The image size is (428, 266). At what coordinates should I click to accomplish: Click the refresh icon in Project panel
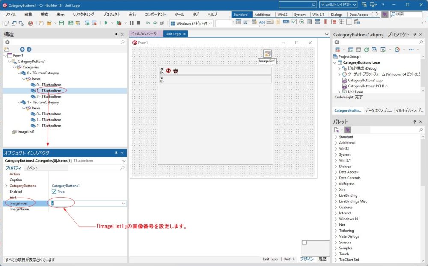point(366,50)
